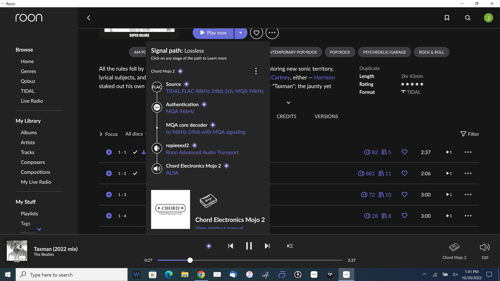Switch to the CREDITS tab
500x281 pixels.
click(x=286, y=116)
